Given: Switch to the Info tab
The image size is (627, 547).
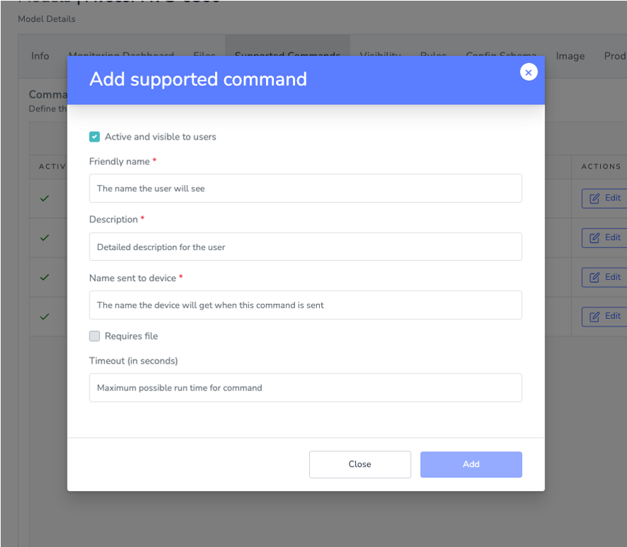Looking at the screenshot, I should point(40,56).
